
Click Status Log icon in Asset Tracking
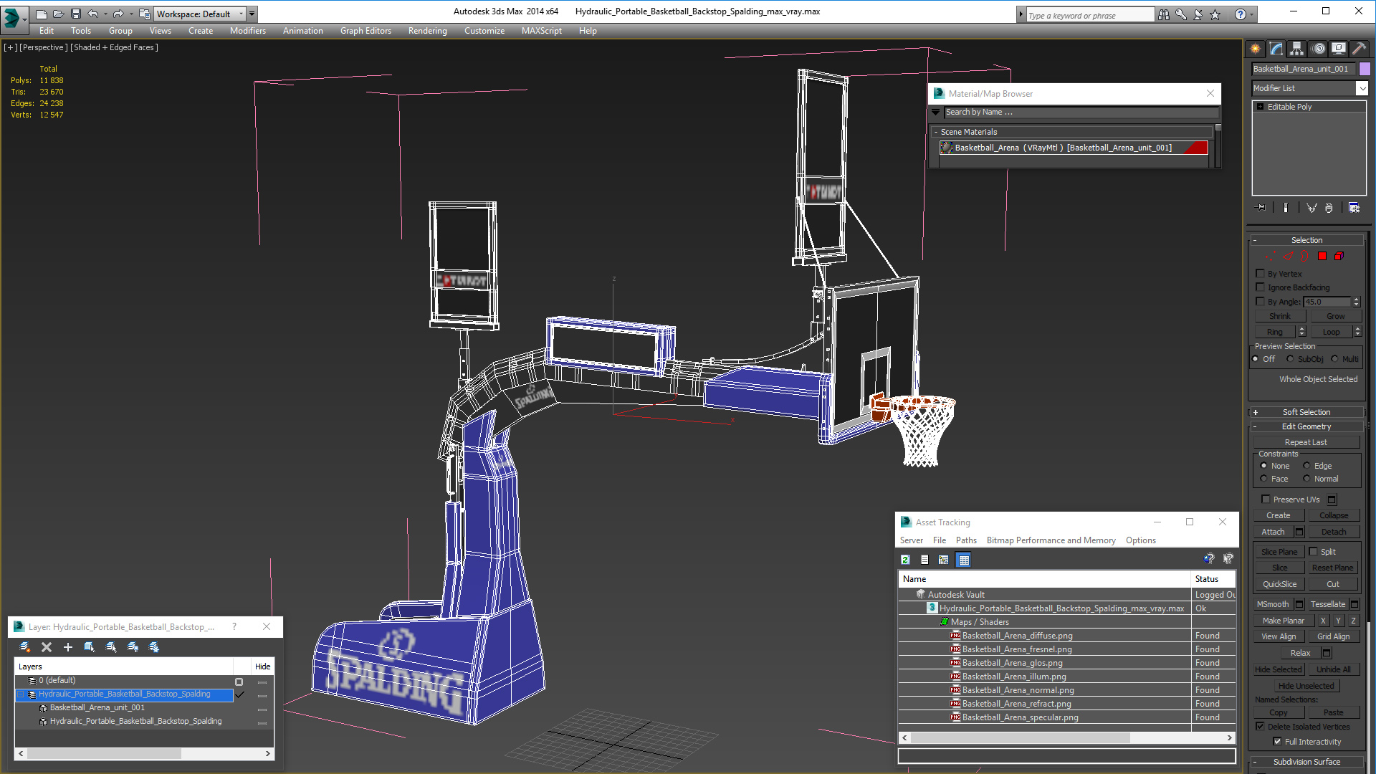click(x=924, y=560)
